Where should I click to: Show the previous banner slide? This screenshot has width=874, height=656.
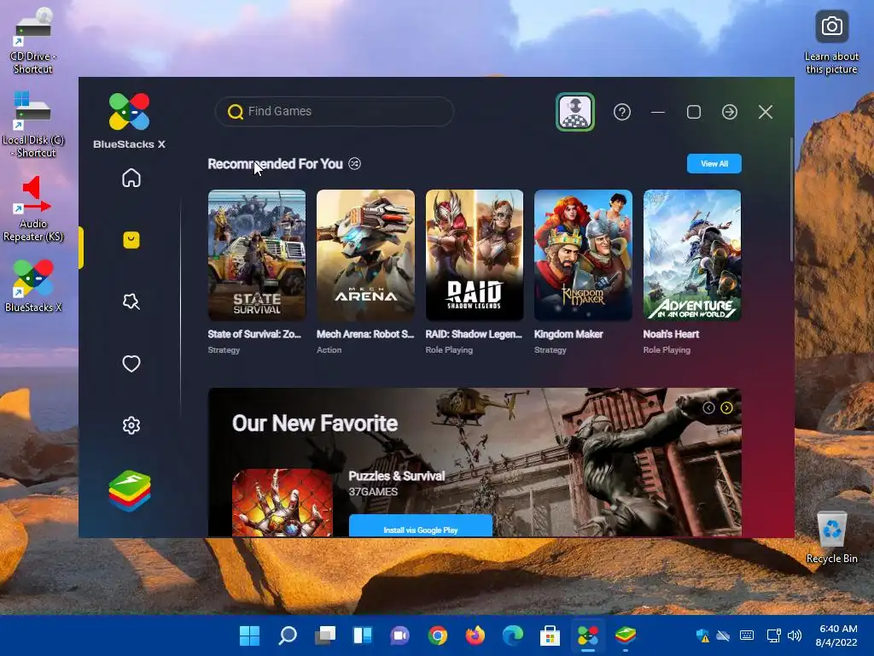tap(708, 407)
